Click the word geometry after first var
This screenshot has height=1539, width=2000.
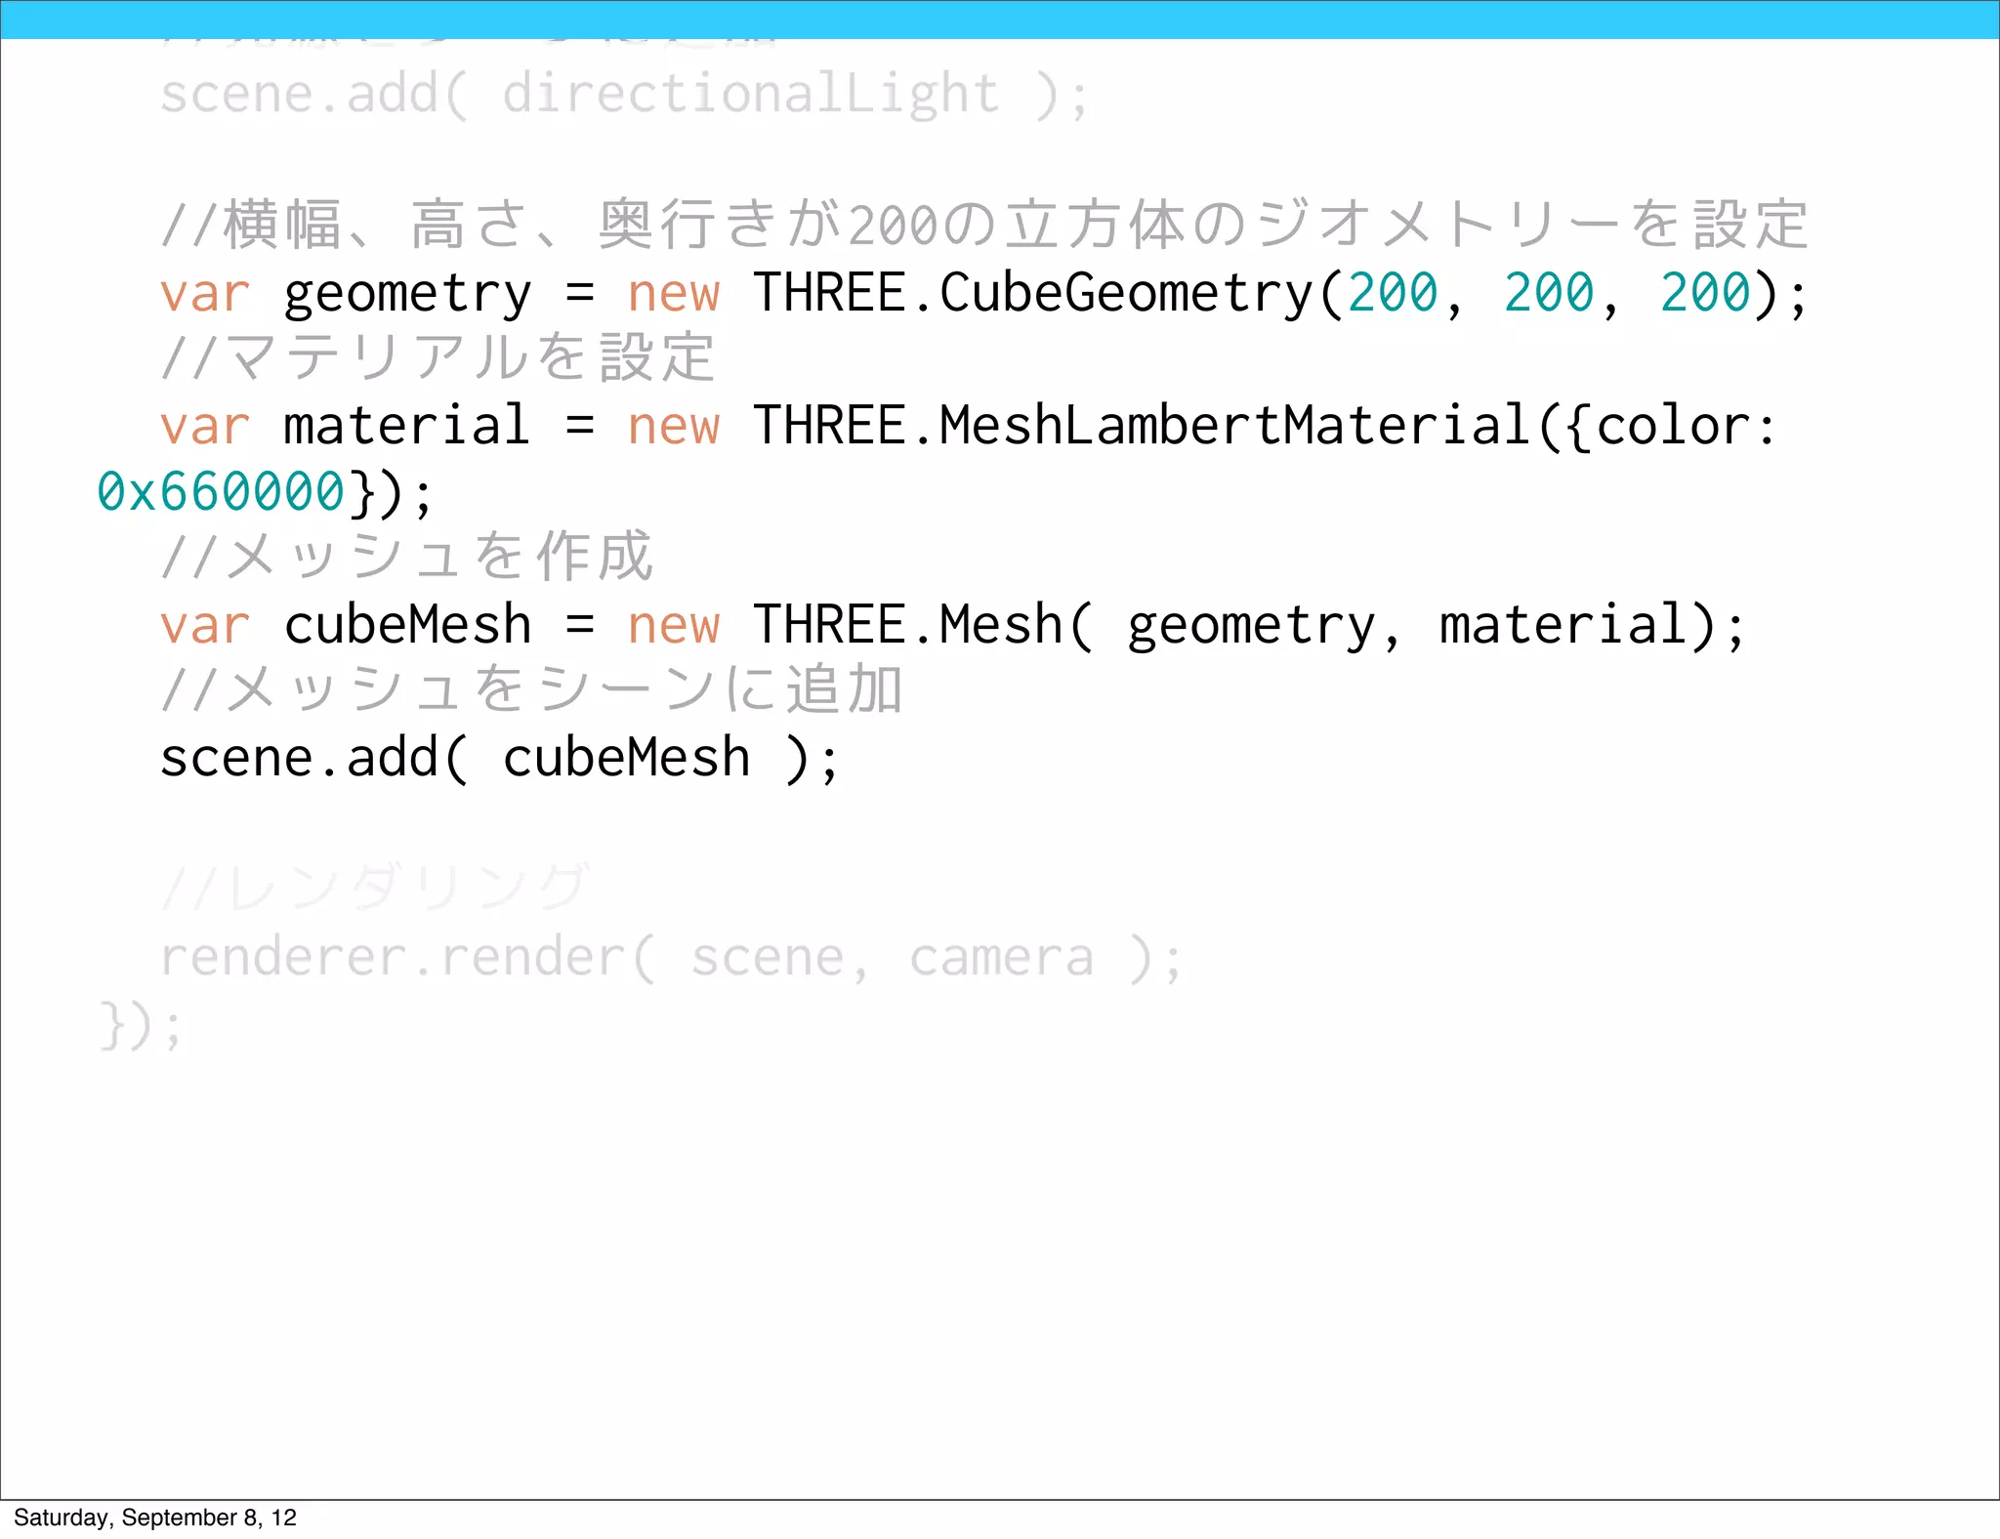click(x=407, y=295)
